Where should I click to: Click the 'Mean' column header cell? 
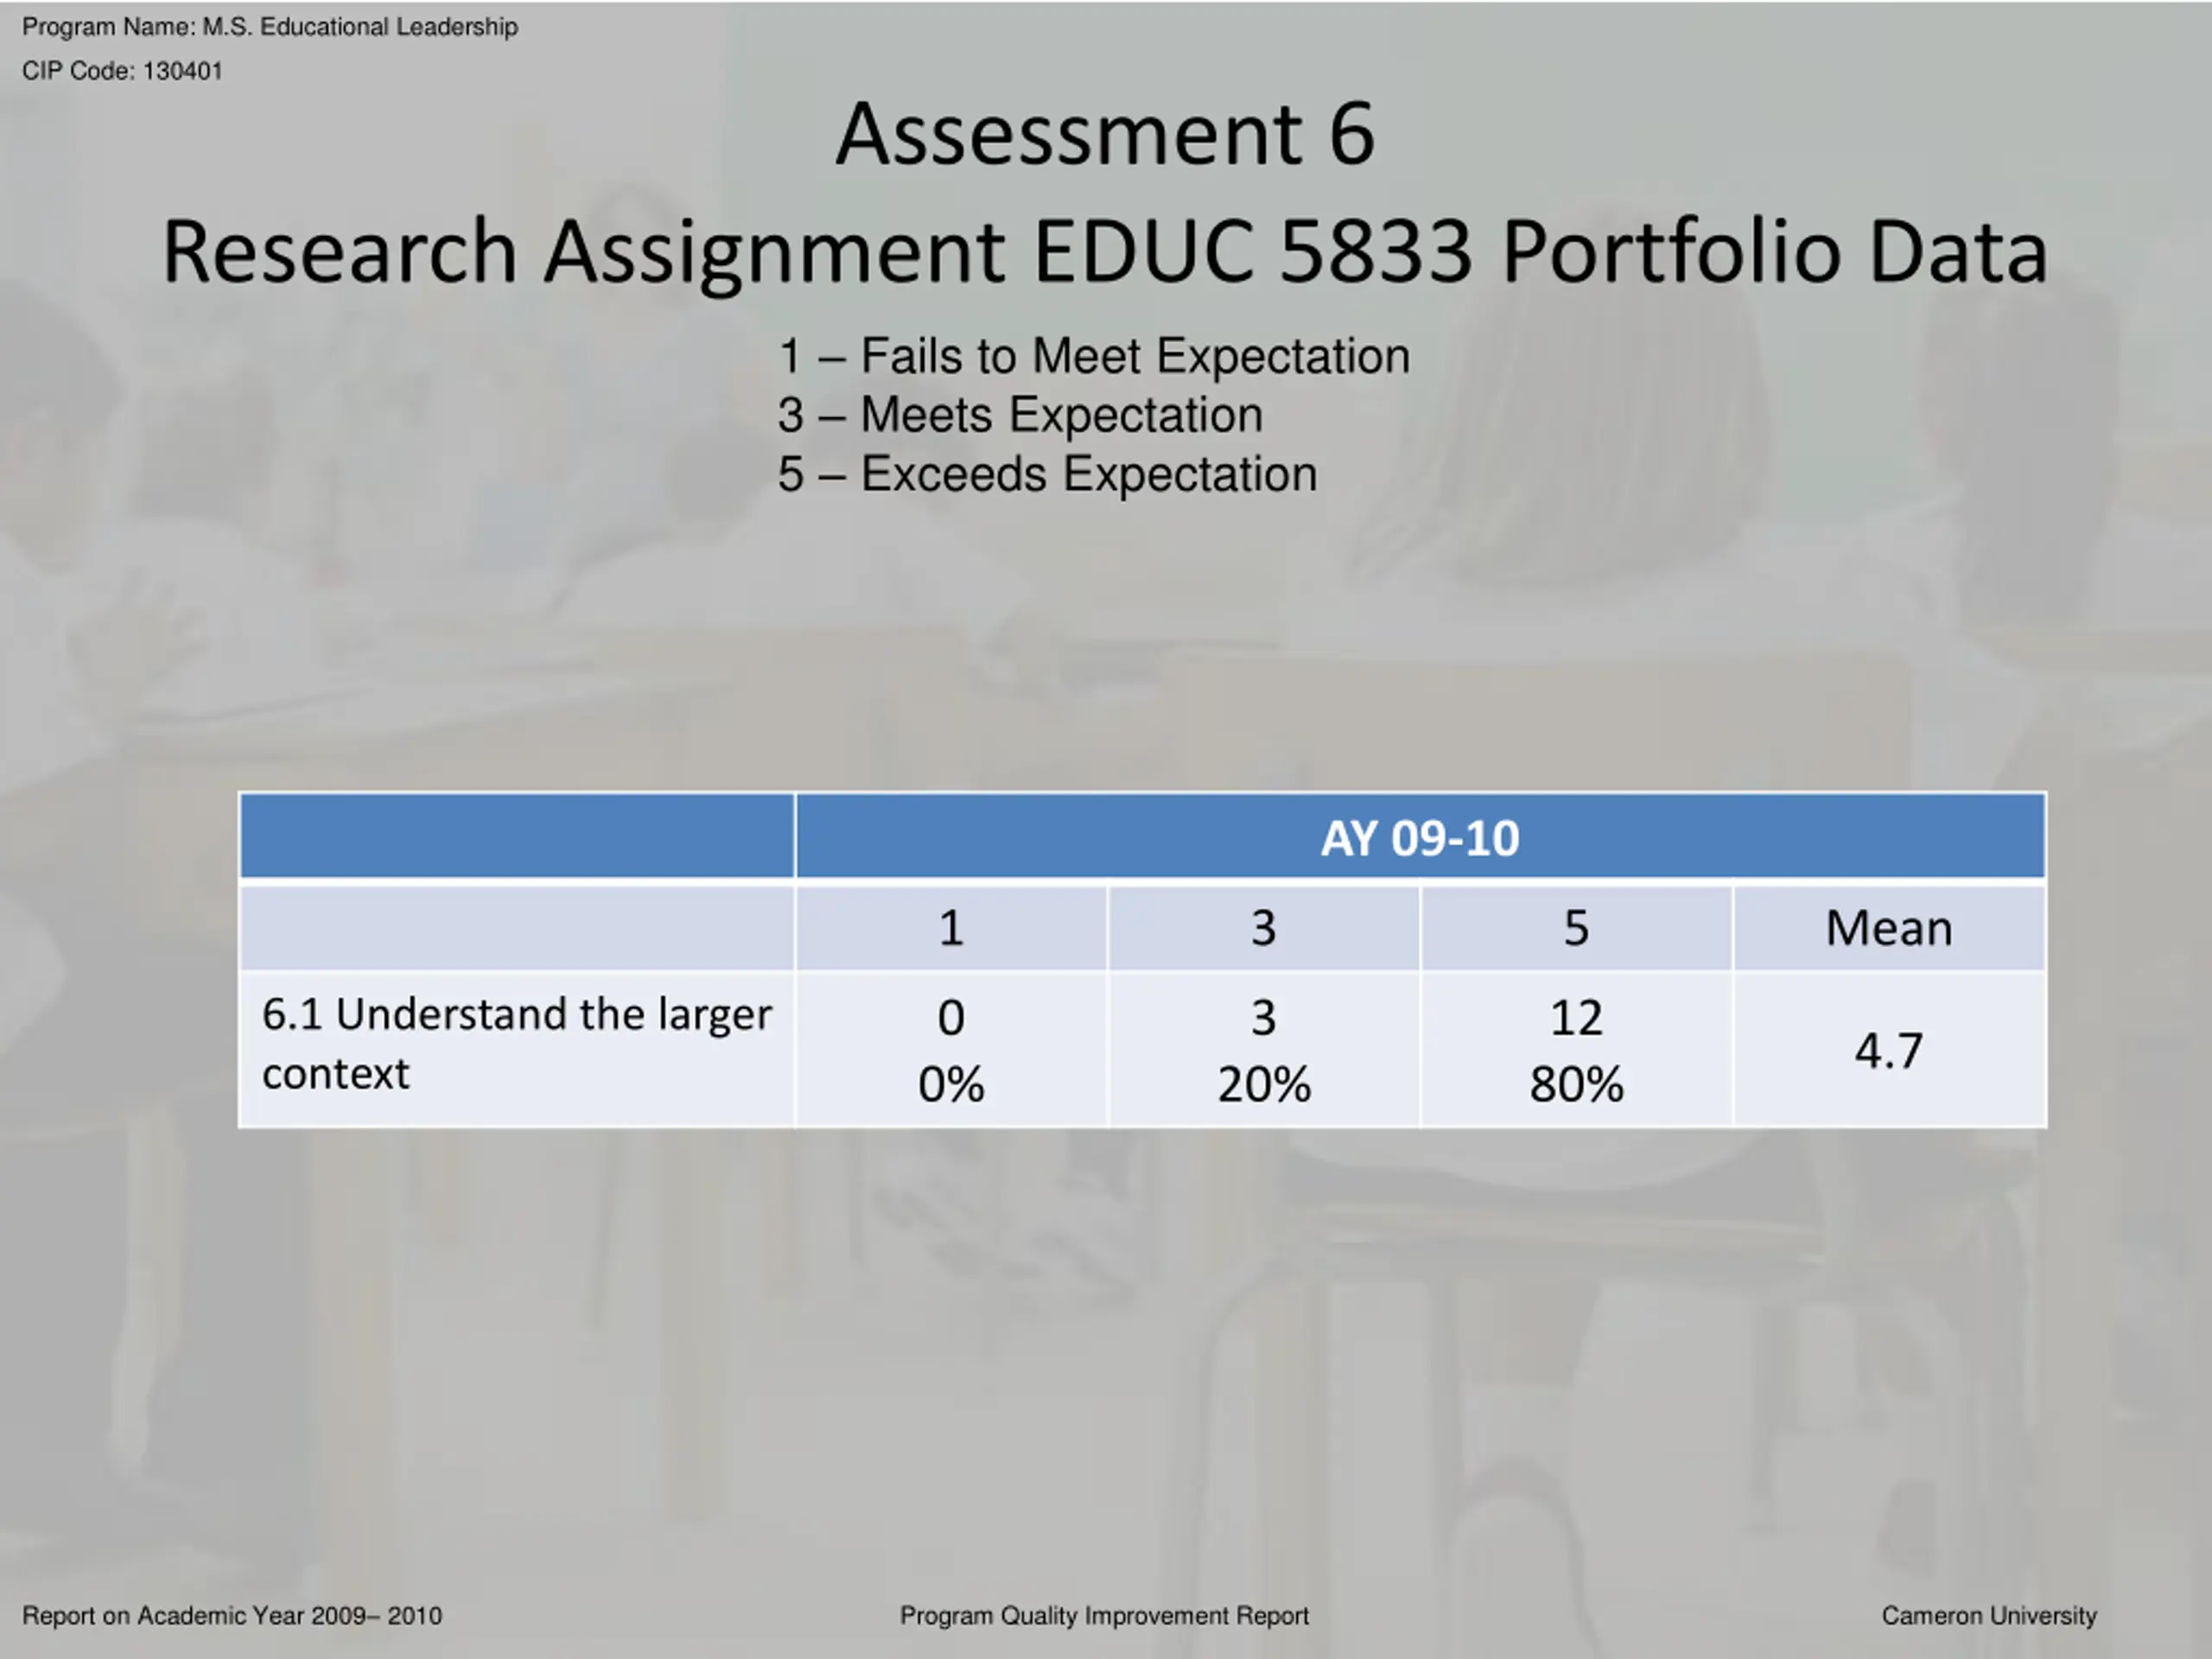tap(1889, 928)
